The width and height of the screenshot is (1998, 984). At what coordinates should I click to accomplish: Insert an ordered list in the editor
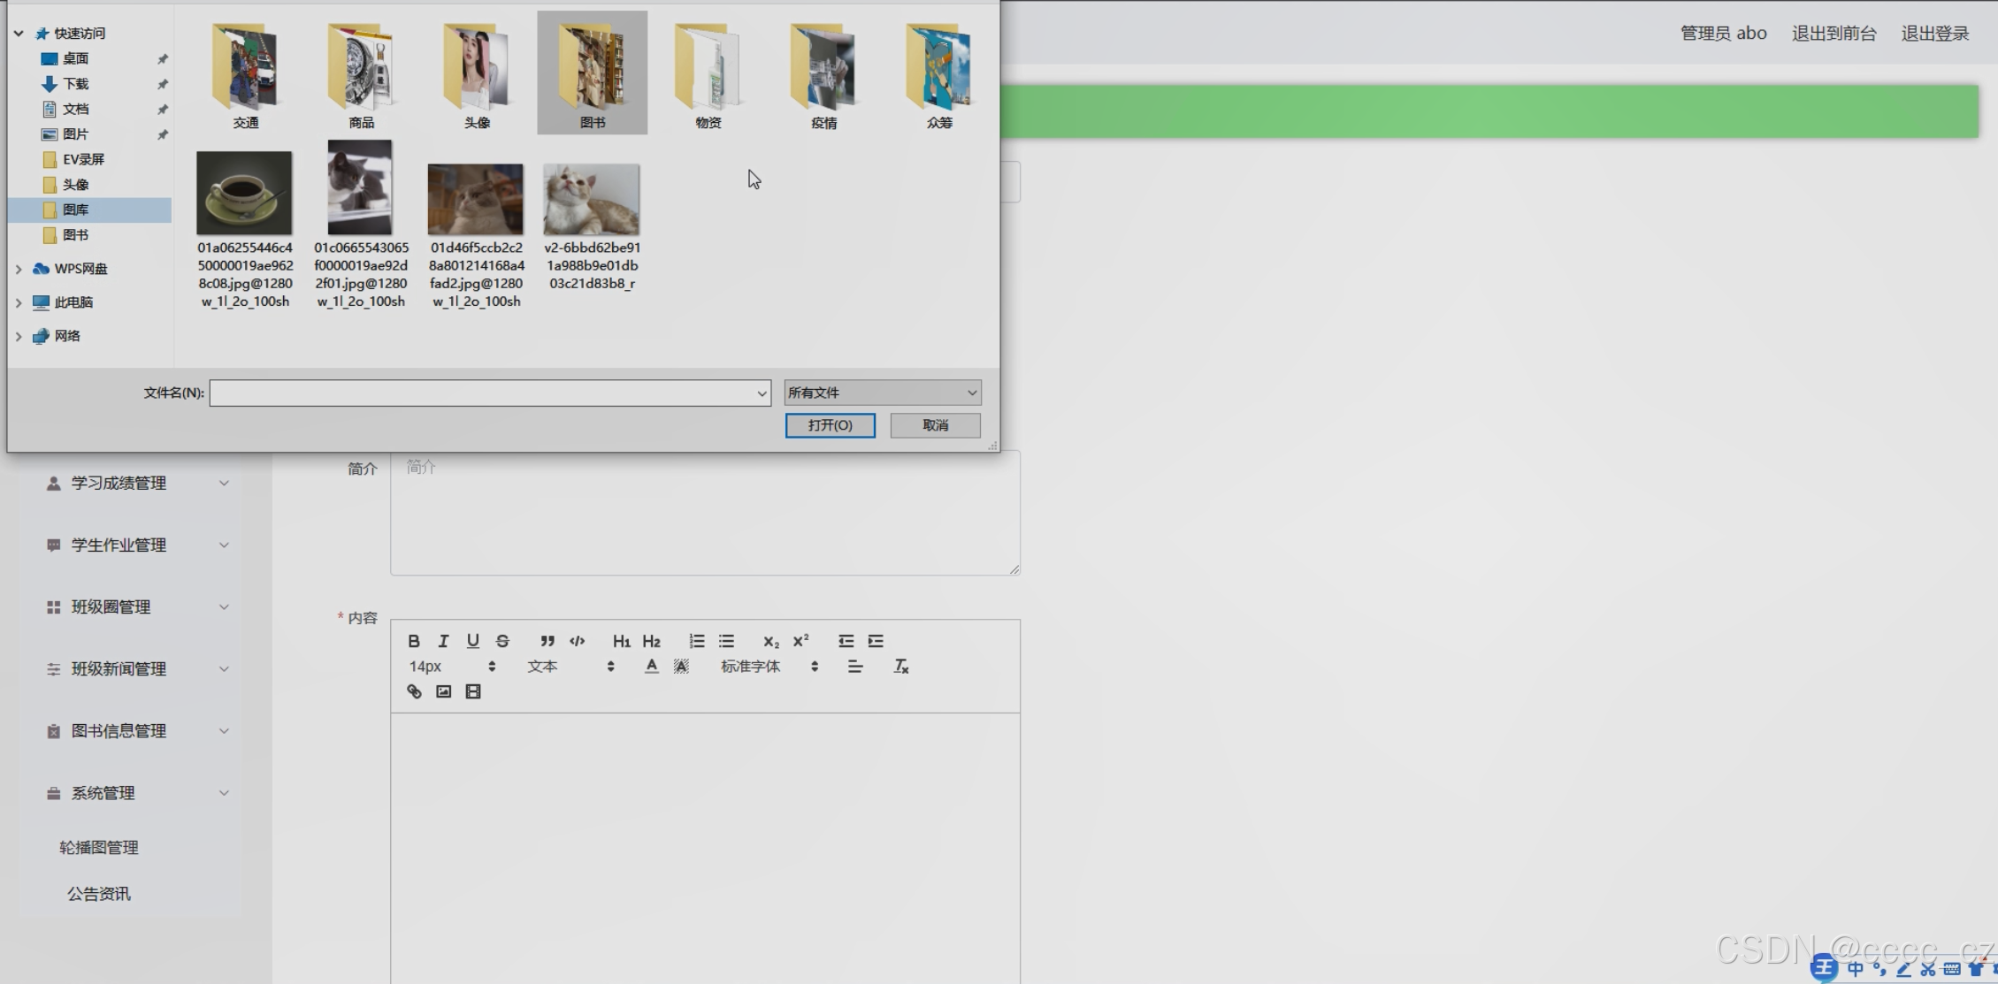(x=697, y=641)
